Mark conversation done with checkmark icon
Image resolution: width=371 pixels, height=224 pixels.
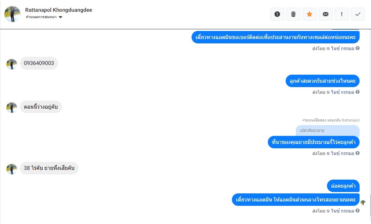[358, 14]
